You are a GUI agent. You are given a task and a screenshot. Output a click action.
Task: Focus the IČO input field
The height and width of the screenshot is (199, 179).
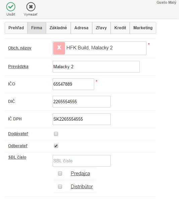point(73,84)
